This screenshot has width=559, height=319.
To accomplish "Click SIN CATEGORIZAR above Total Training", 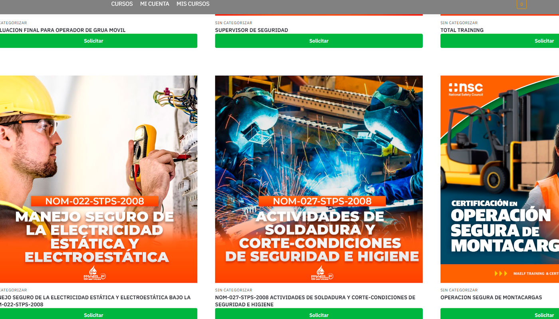I will tap(459, 23).
